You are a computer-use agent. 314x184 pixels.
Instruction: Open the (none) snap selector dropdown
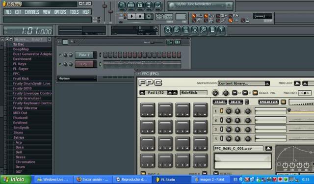click(262, 16)
